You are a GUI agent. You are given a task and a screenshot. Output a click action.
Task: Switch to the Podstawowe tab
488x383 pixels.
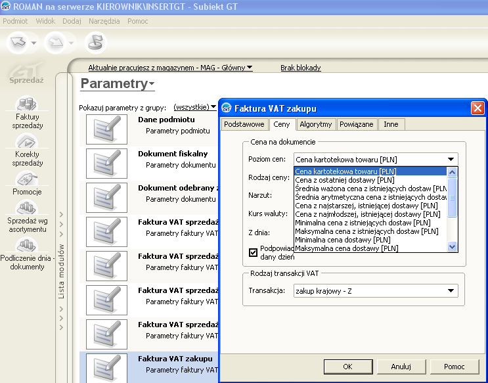coord(244,124)
